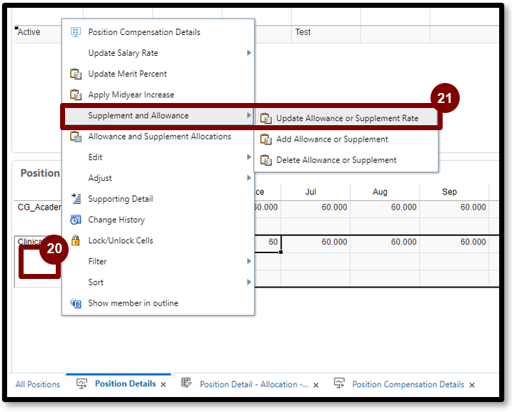Click the Update Merit Percent icon
The image size is (512, 412).
click(76, 74)
